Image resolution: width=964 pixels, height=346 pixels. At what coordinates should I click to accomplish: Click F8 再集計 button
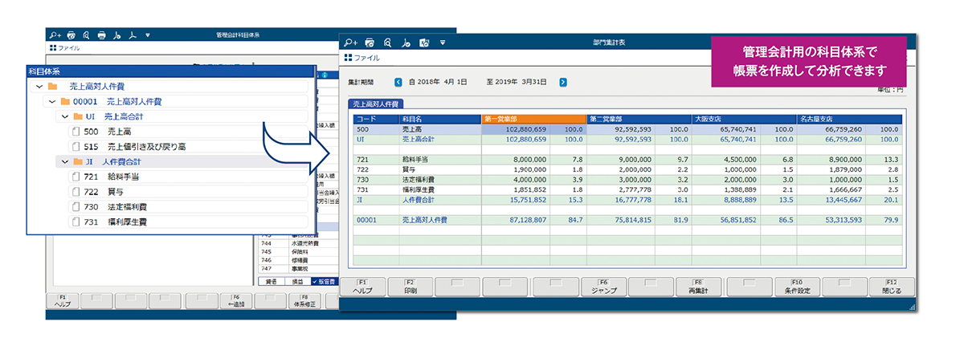coord(699,287)
